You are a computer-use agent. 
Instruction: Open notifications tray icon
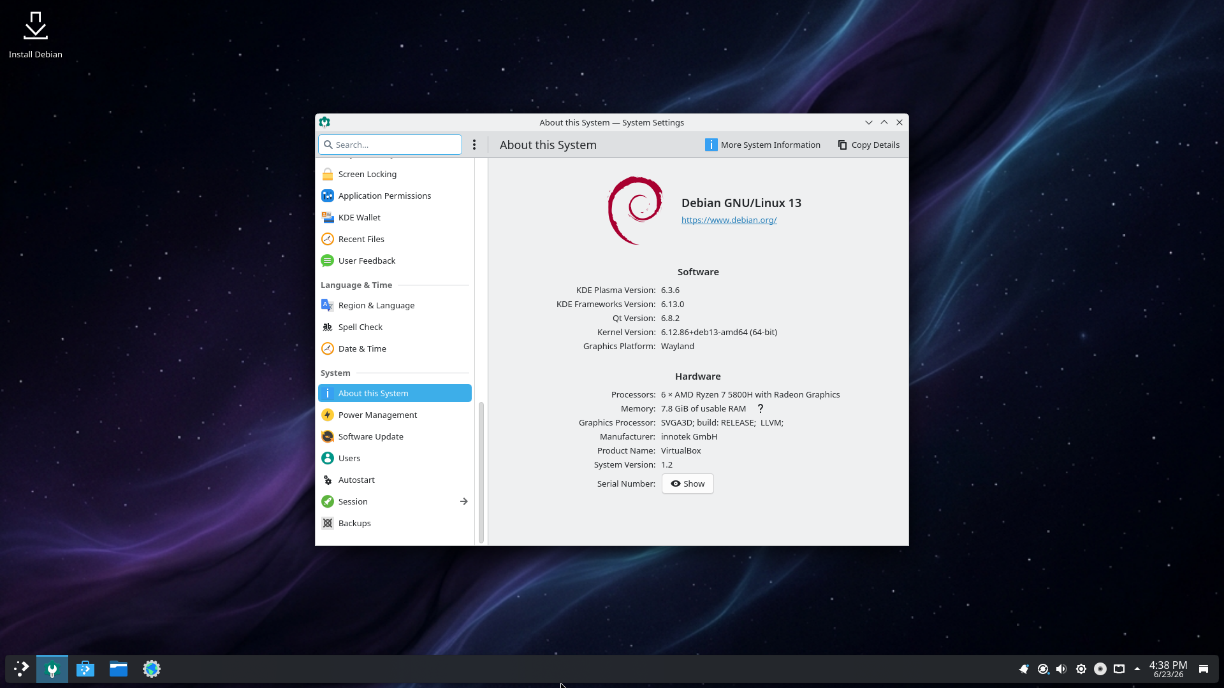pos(1024,669)
